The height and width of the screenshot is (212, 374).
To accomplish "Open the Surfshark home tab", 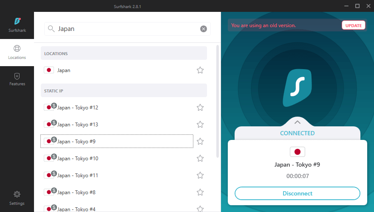I will point(17,25).
